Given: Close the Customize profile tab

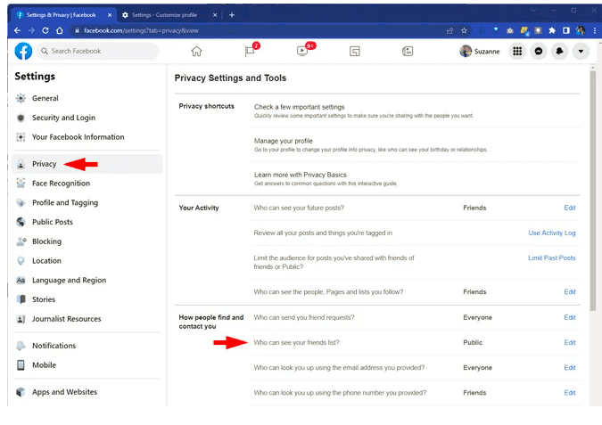Looking at the screenshot, I should click(x=215, y=15).
